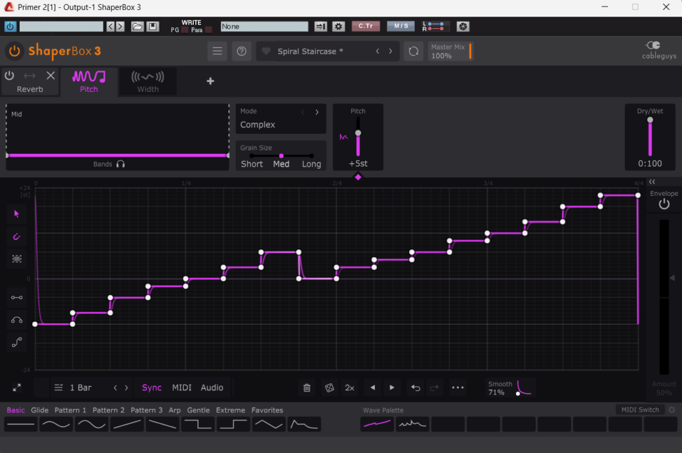The height and width of the screenshot is (453, 682).
Task: Open the hamburger menu next to ShaperBox logo
Action: pos(216,51)
